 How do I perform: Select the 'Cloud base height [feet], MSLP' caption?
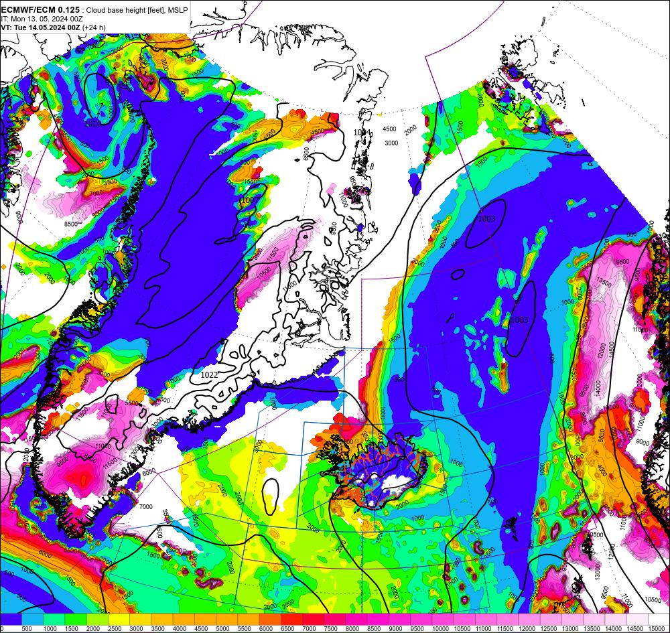137,10
